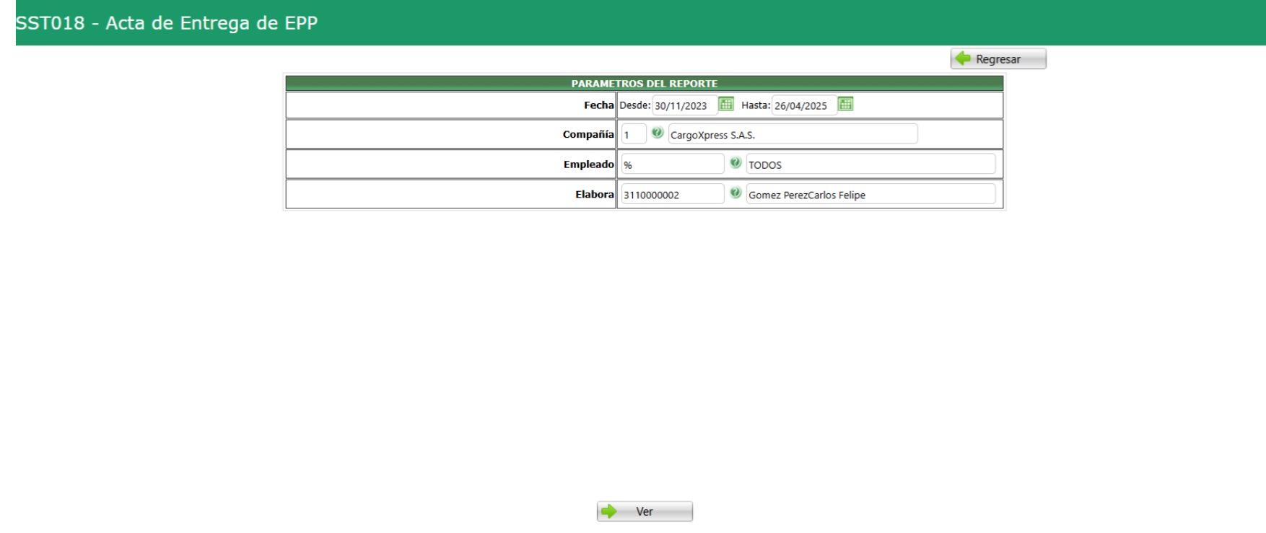This screenshot has width=1266, height=533.
Task: Click the Elabora lookup help icon
Action: [x=735, y=193]
